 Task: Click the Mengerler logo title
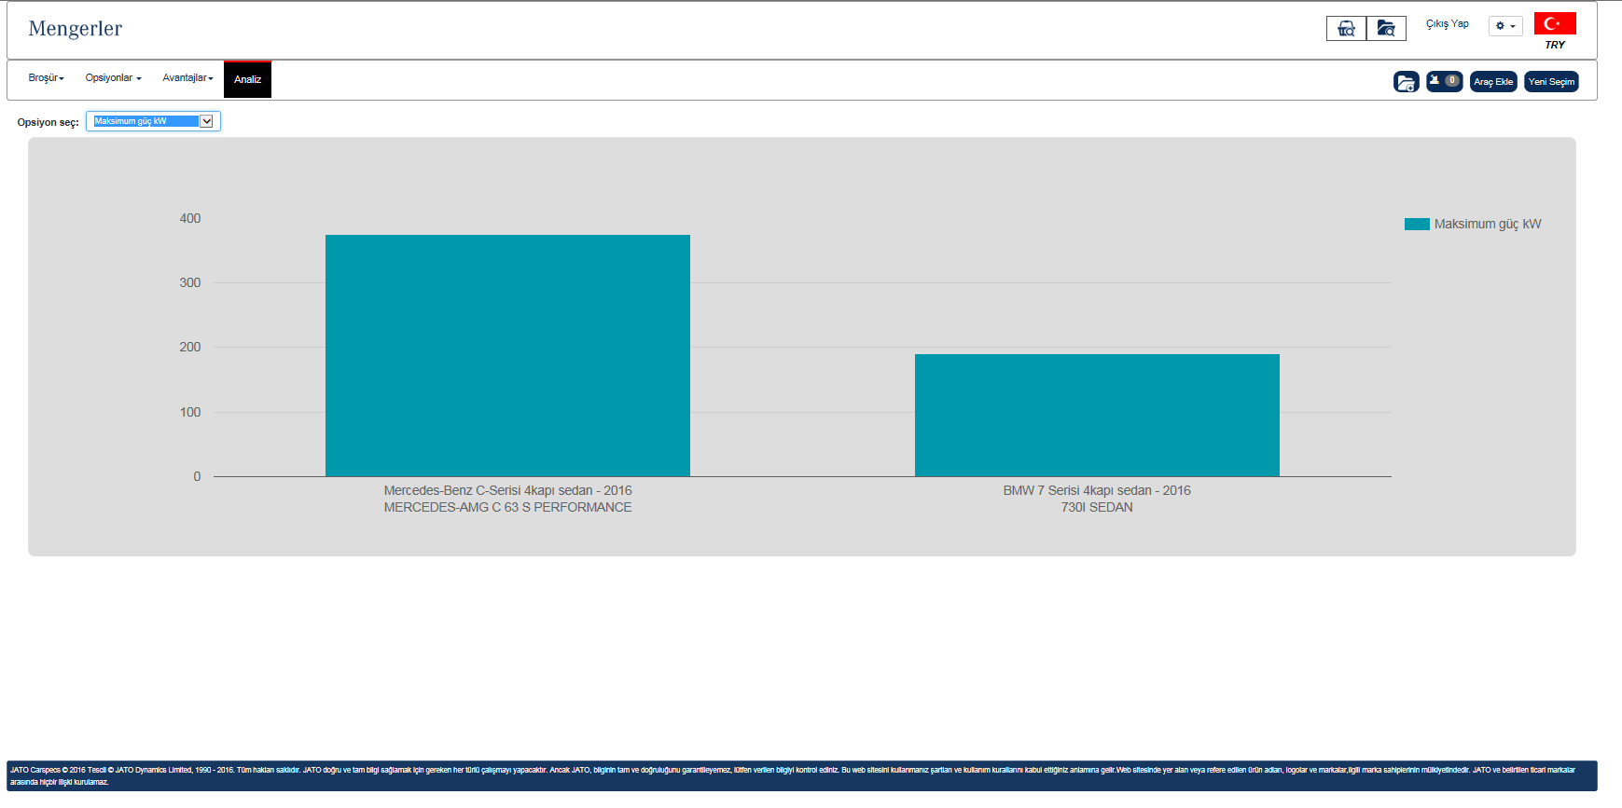click(75, 29)
